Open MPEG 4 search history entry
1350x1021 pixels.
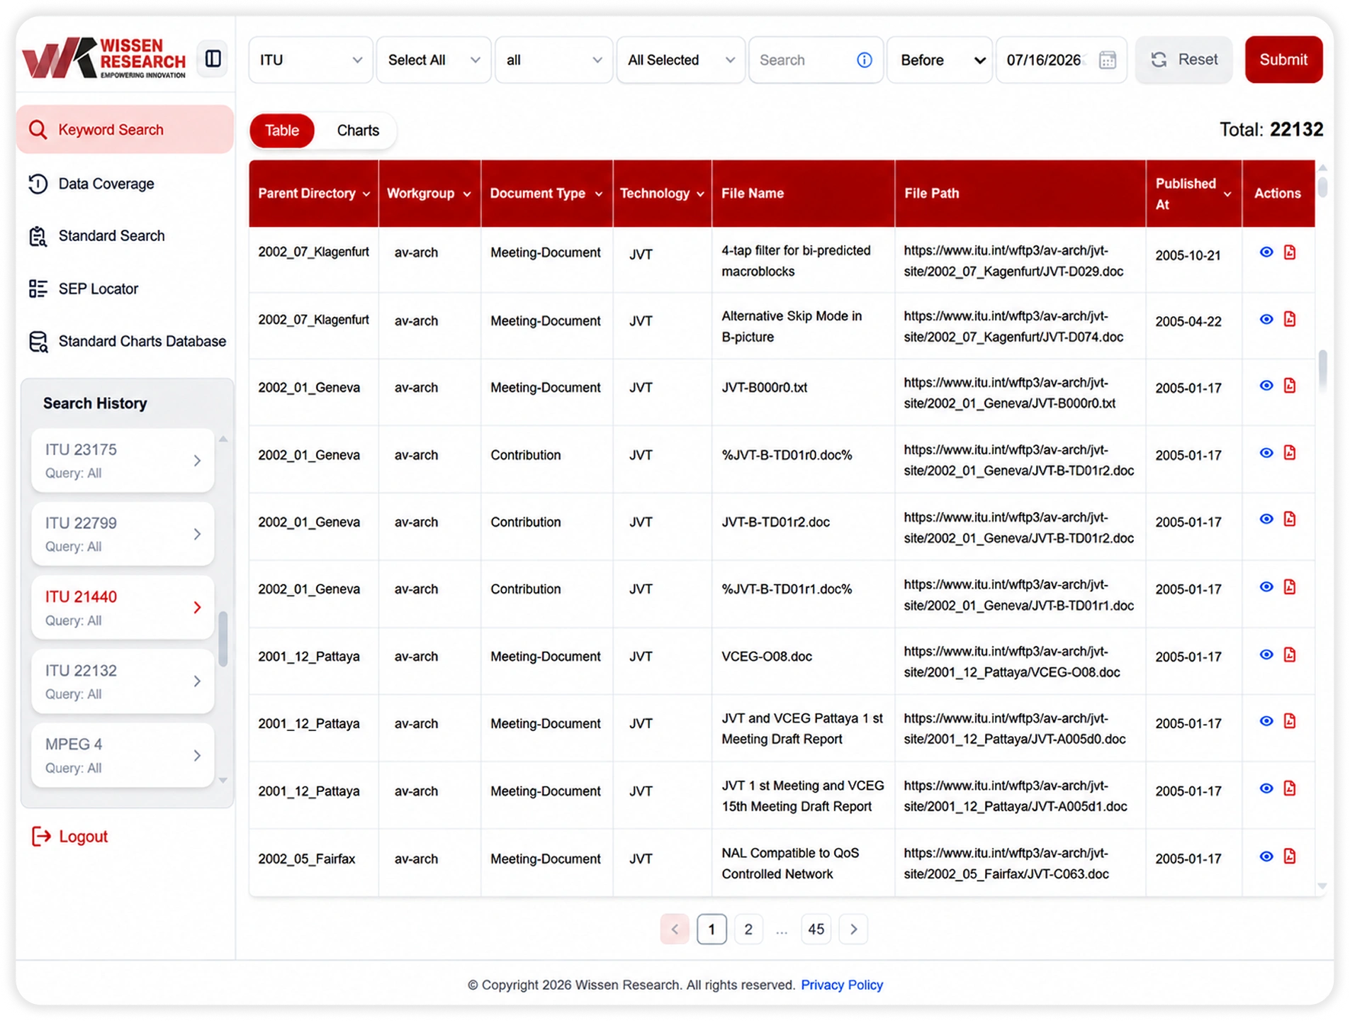(x=123, y=755)
